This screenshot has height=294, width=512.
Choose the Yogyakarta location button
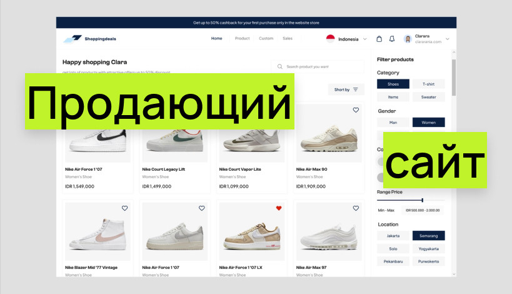click(x=428, y=248)
